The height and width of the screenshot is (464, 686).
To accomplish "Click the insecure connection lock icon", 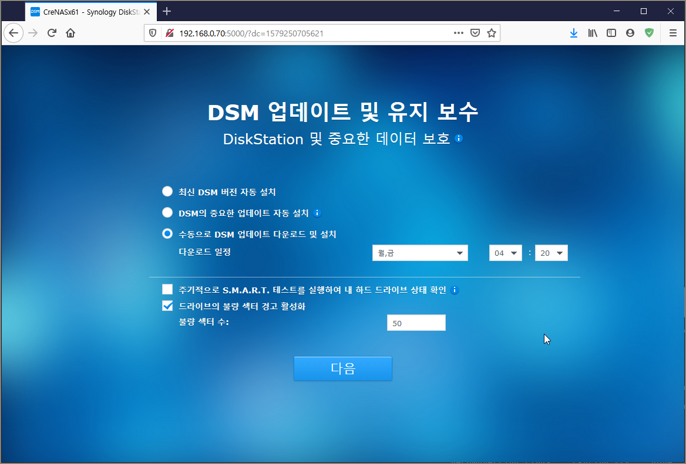I will [170, 33].
